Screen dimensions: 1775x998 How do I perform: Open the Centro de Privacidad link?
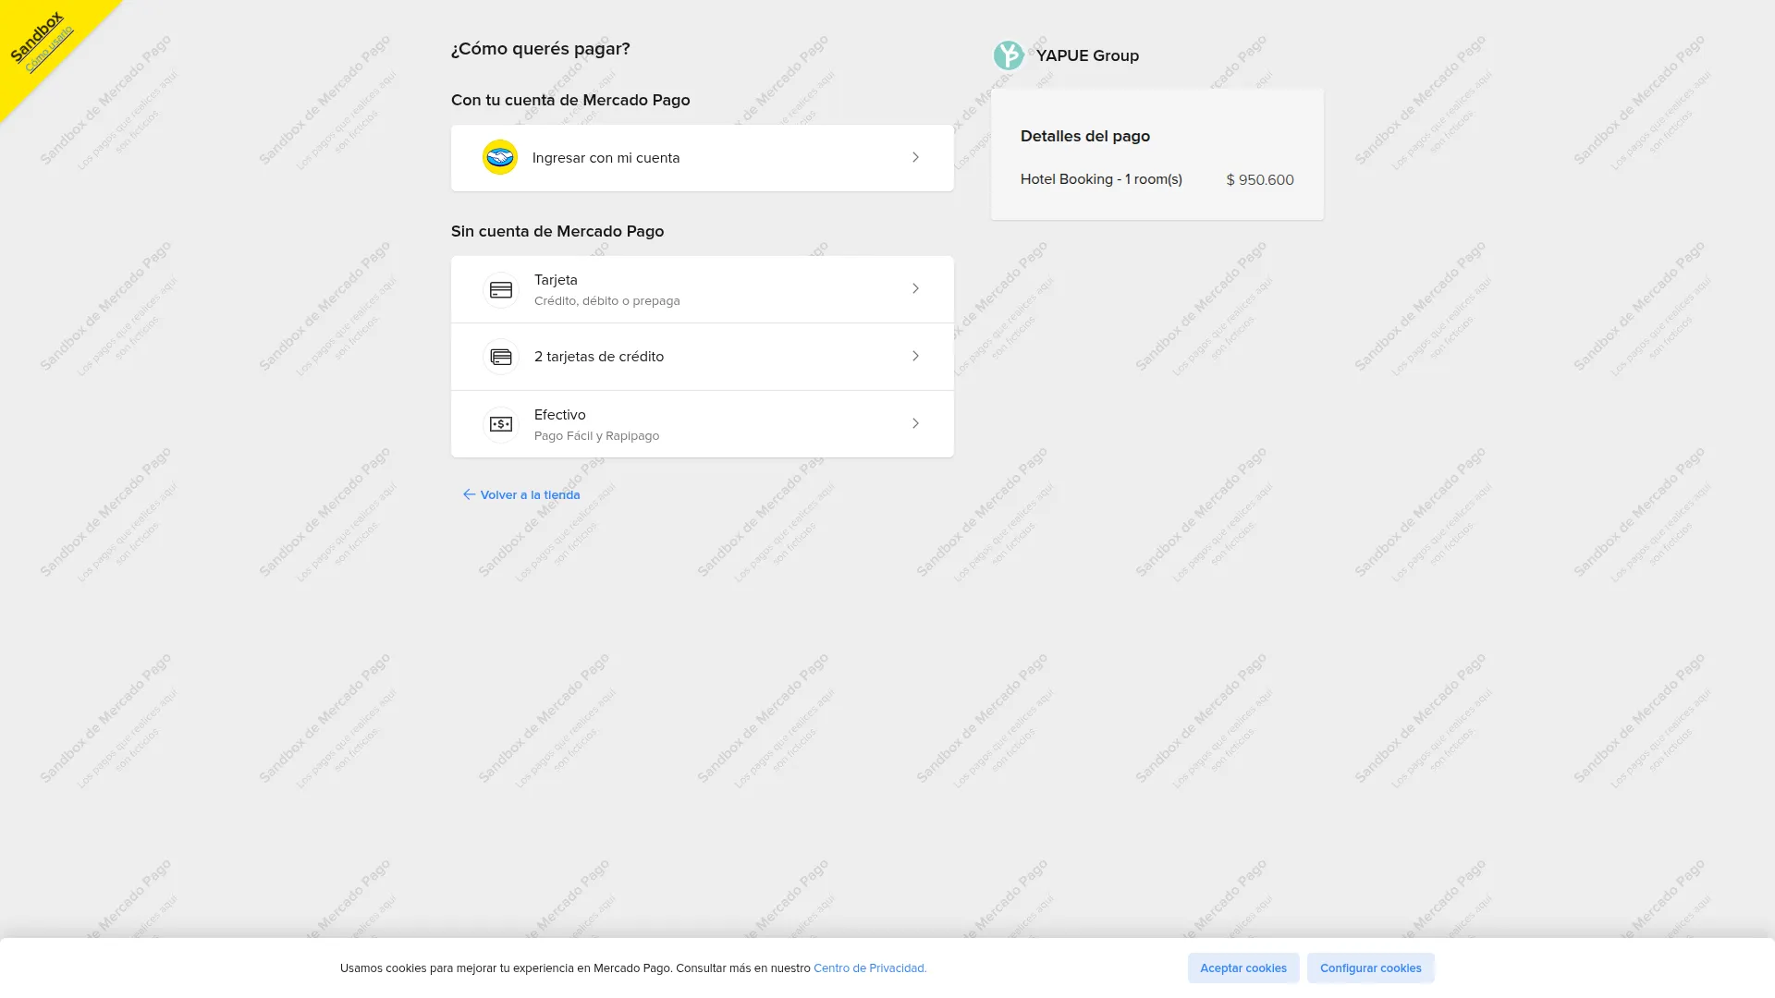(x=870, y=968)
